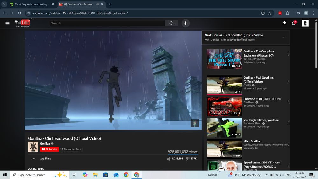
Task: Click the Gorillaz channel avatar
Action: tap(33, 147)
